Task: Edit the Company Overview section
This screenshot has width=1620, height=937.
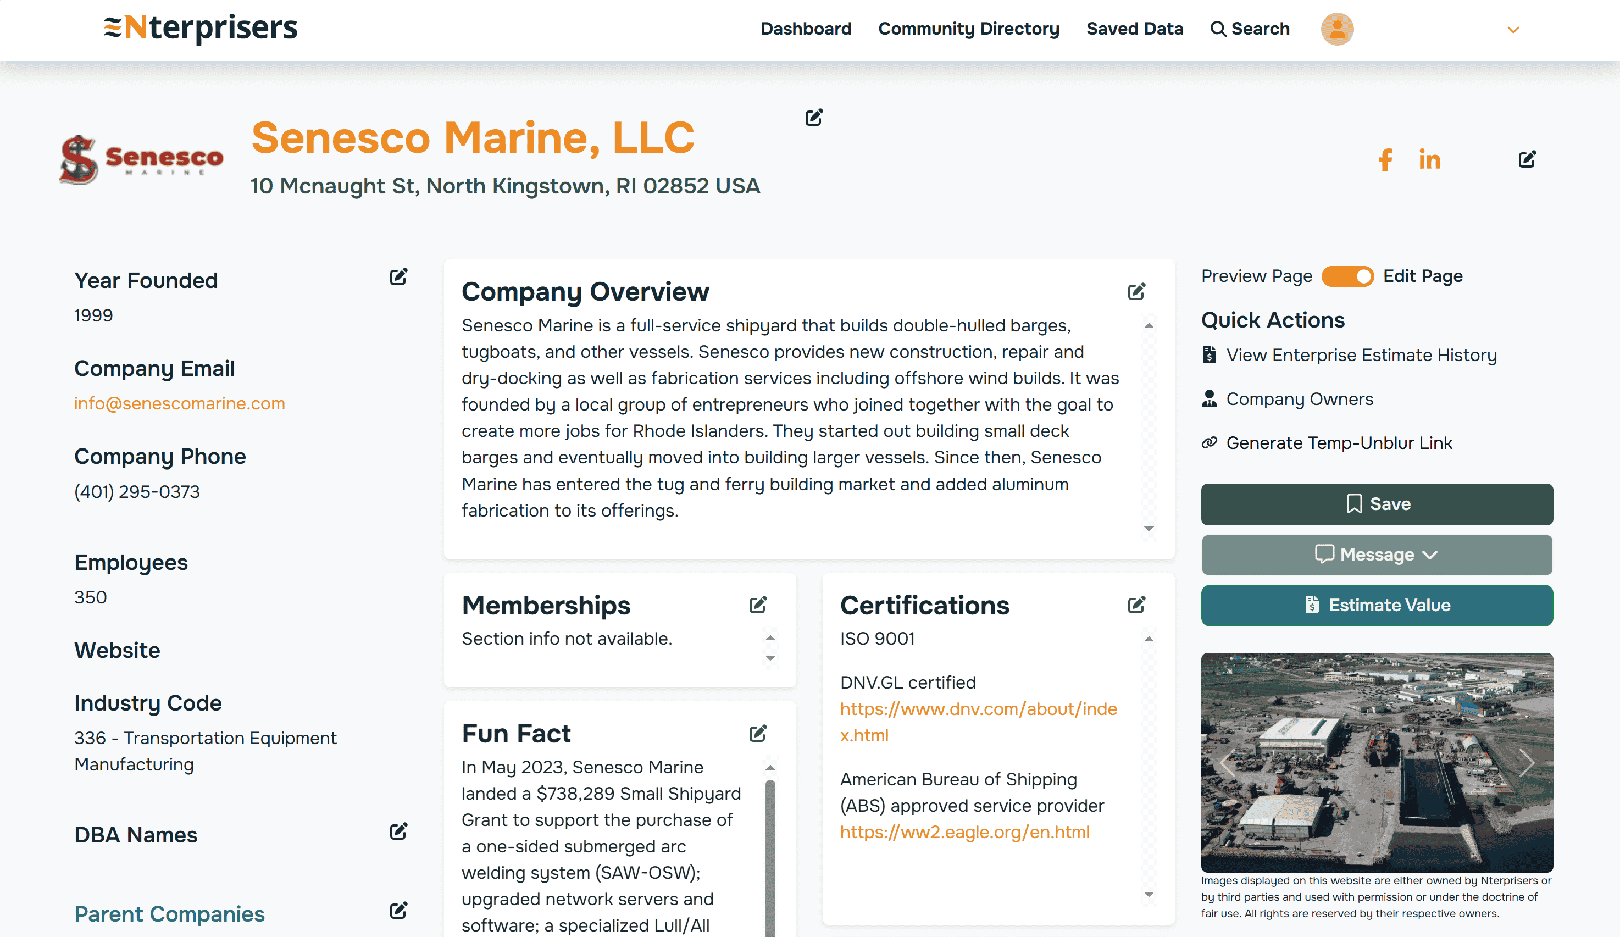Action: point(1136,292)
